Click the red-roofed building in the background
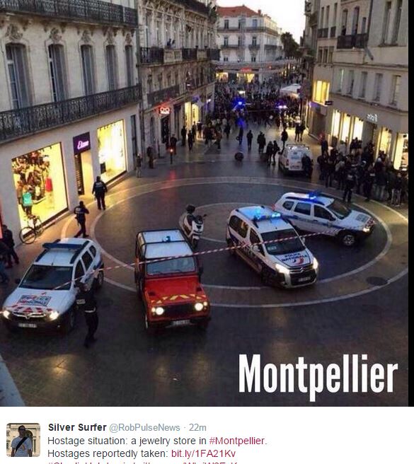This screenshot has height=464, width=414. click(249, 34)
